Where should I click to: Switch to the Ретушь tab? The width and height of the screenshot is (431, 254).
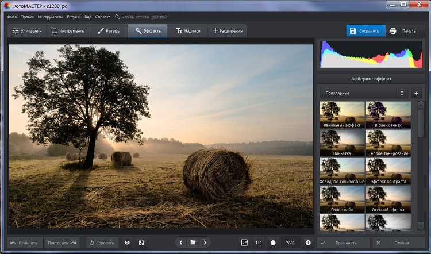108,31
